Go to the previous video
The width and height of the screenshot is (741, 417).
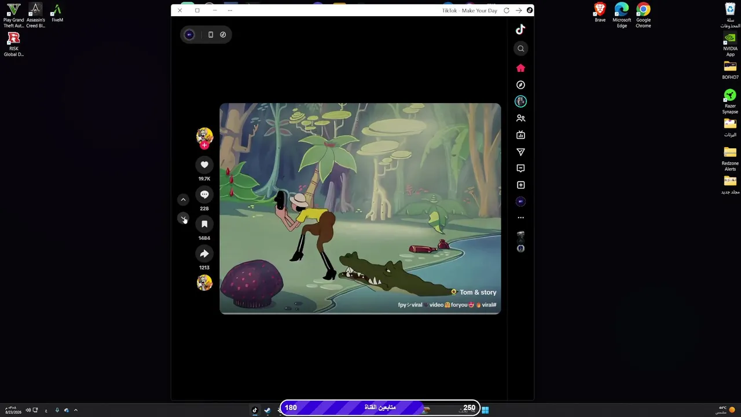183,200
